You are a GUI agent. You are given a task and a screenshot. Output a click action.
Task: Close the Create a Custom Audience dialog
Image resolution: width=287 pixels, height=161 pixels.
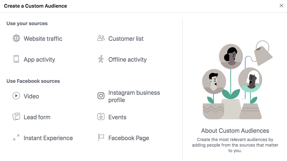point(281,6)
